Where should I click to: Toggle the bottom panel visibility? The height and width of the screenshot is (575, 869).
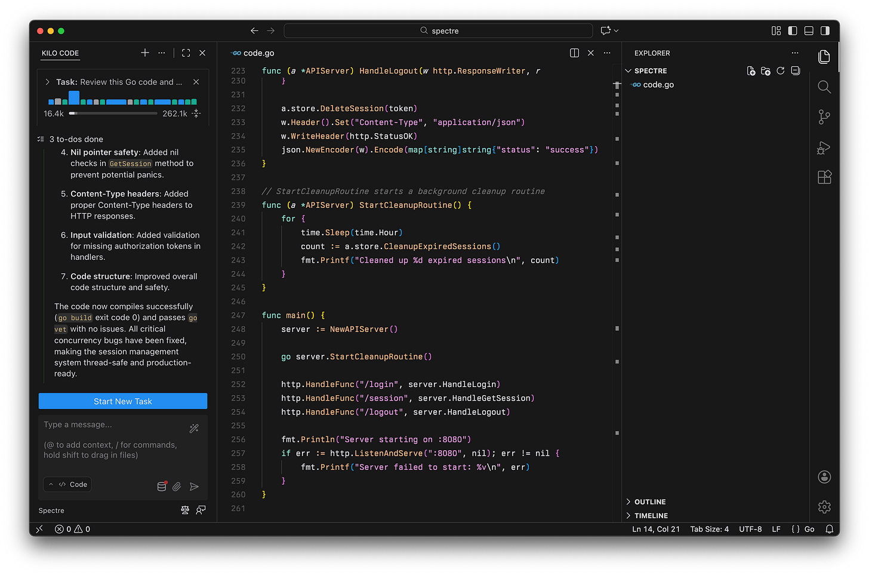tap(809, 30)
